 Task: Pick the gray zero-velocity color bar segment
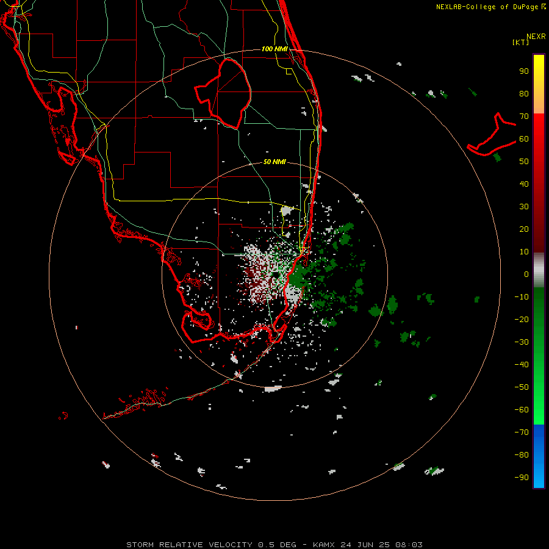pyautogui.click(x=539, y=270)
